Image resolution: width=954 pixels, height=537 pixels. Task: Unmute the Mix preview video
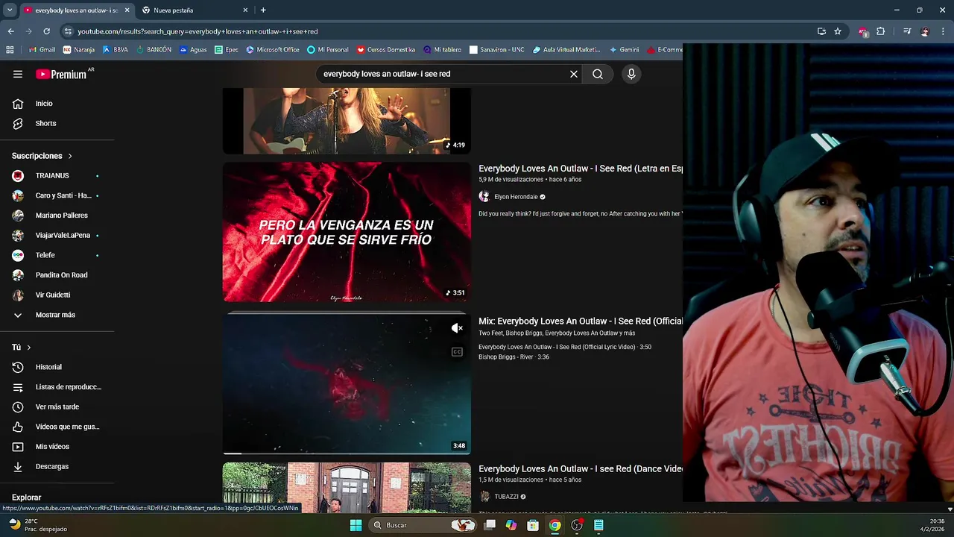click(x=457, y=328)
